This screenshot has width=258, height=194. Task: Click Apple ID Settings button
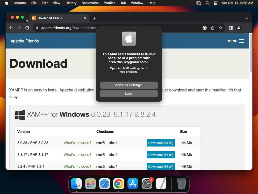click(129, 85)
